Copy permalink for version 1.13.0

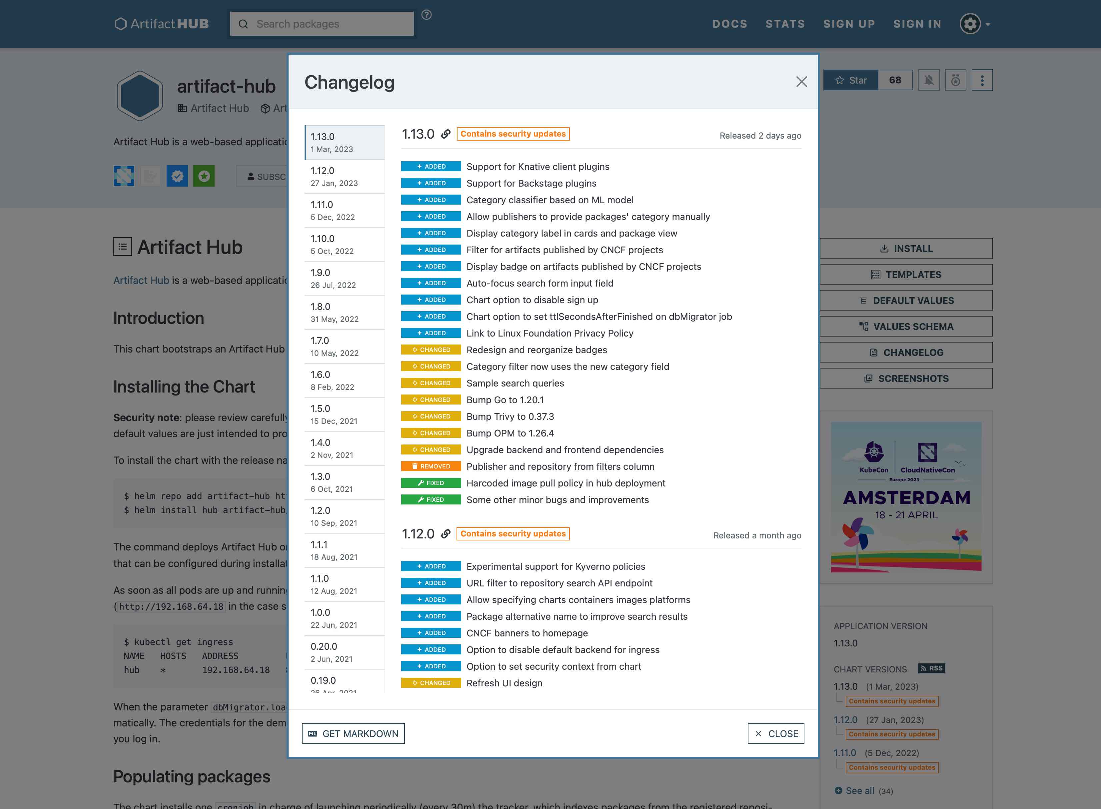[445, 134]
